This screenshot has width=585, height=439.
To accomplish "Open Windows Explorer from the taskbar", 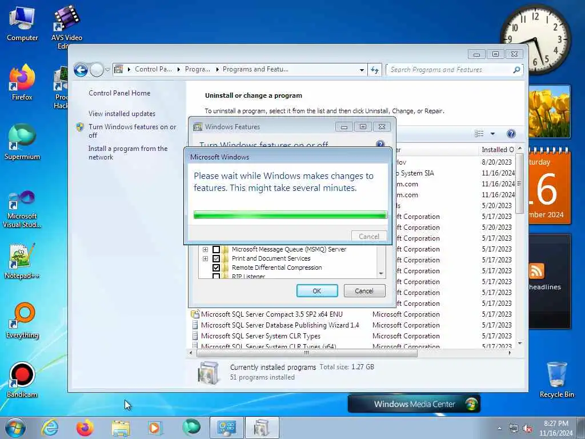I will pos(121,428).
